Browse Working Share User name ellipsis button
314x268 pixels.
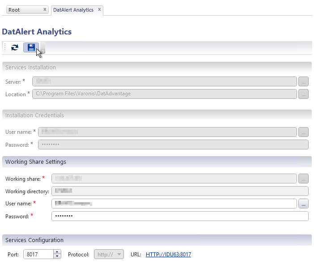303,204
